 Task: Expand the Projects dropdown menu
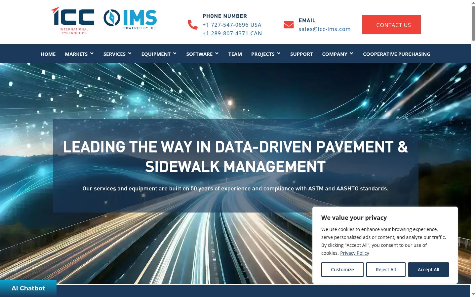(x=266, y=54)
